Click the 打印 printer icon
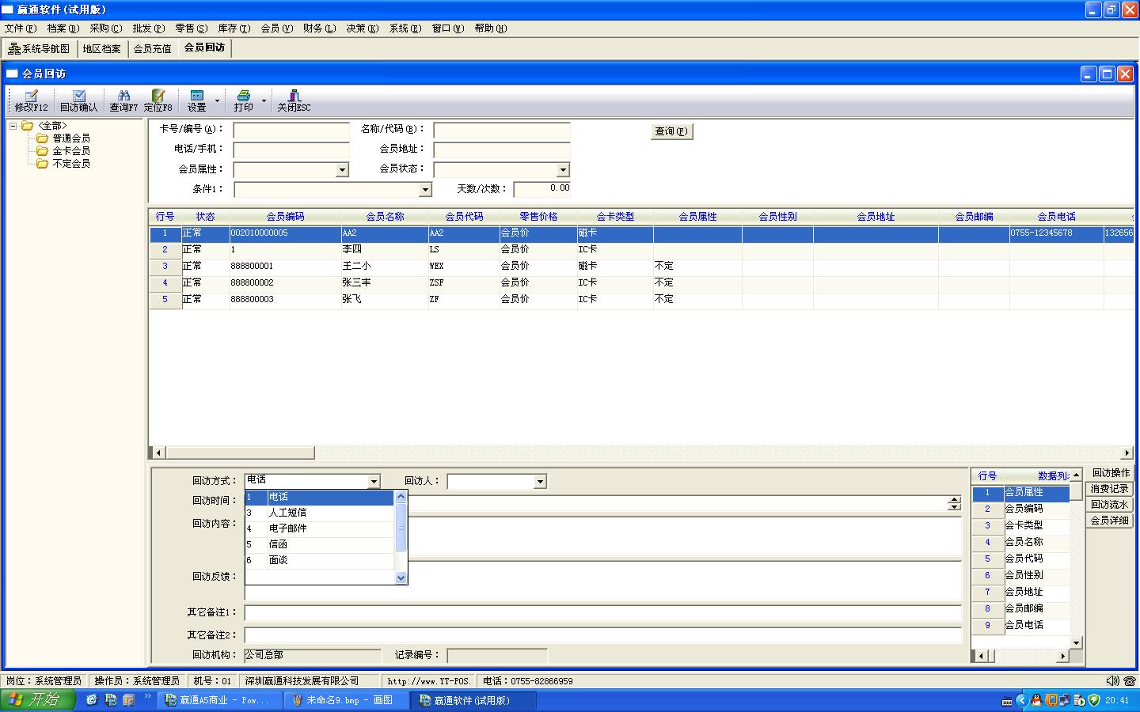 click(x=244, y=100)
